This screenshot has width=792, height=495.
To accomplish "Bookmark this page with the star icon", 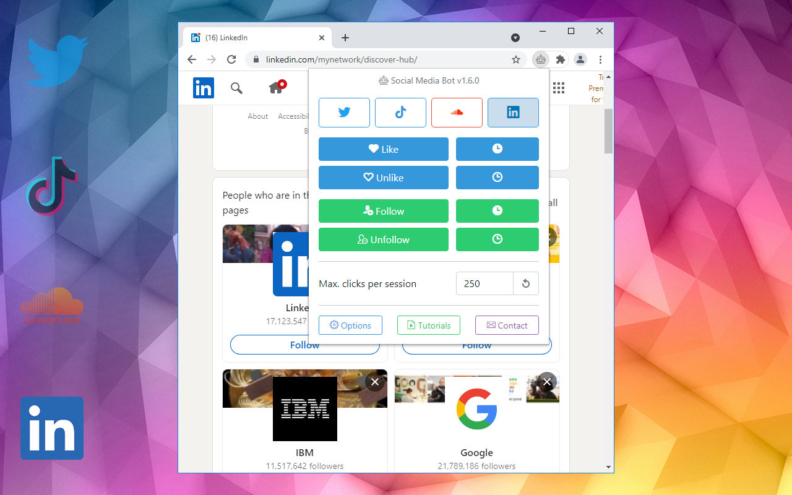I will pyautogui.click(x=515, y=59).
